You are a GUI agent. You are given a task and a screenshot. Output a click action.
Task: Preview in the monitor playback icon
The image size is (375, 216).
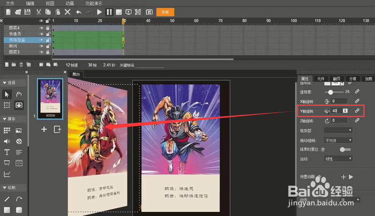pos(128,12)
